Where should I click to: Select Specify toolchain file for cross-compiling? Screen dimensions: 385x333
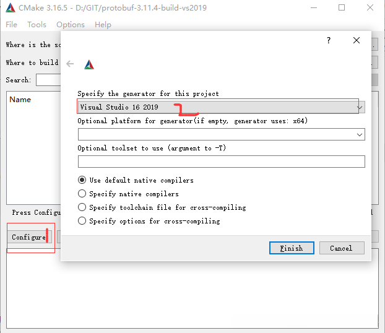(x=162, y=207)
